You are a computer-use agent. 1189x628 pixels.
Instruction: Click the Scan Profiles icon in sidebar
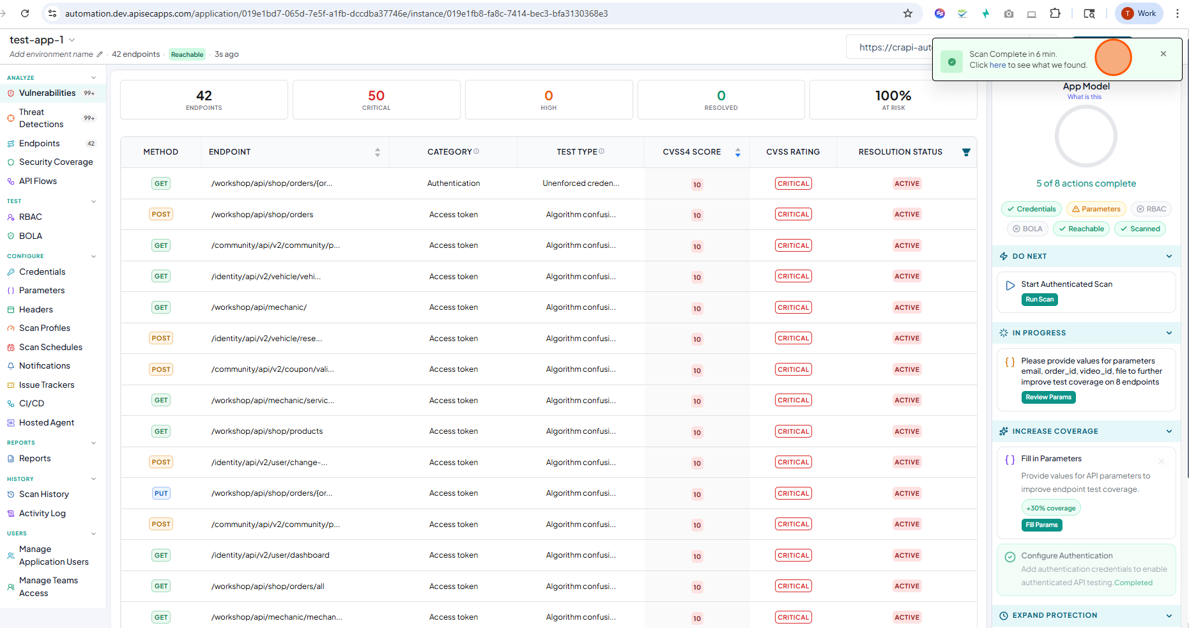pos(11,328)
